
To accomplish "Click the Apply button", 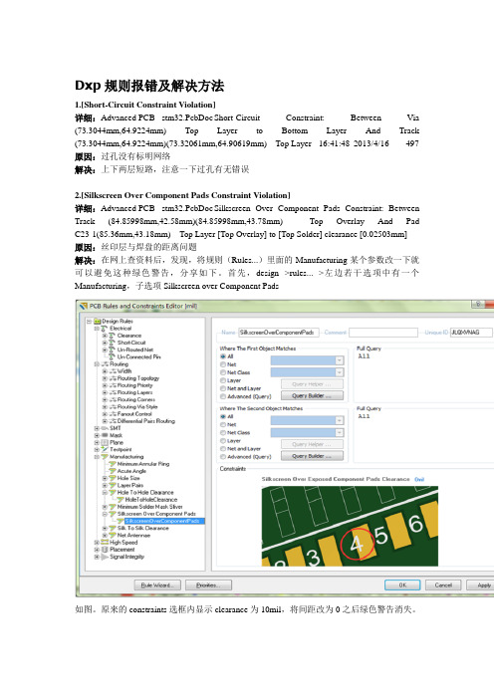I will [x=482, y=584].
